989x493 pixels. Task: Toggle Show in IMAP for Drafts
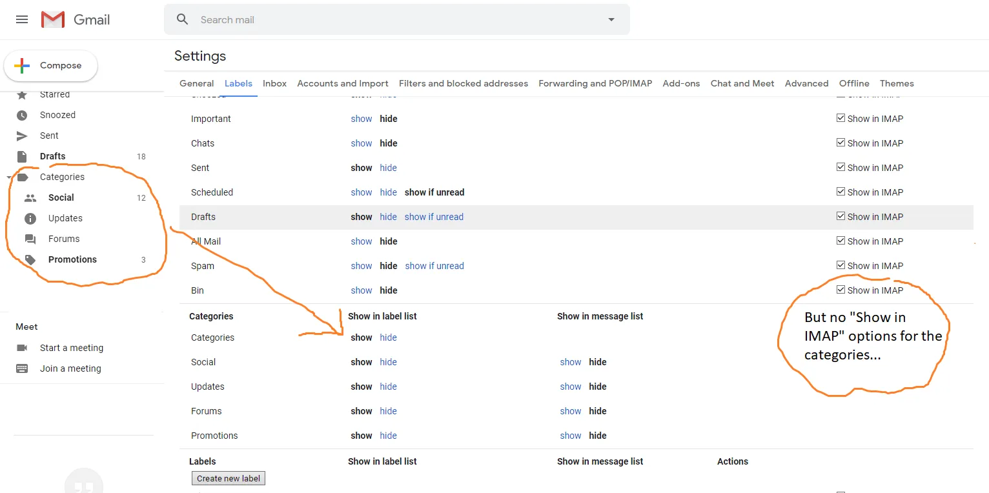[x=841, y=216]
